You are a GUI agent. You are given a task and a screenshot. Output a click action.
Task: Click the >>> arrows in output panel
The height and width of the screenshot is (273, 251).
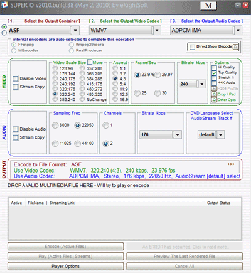click(231, 164)
